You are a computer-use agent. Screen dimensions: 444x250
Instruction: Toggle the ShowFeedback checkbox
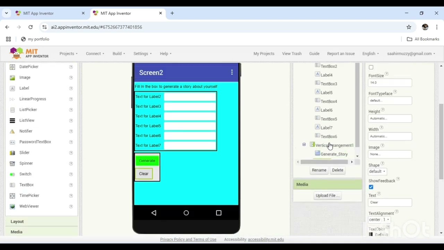pyautogui.click(x=371, y=187)
